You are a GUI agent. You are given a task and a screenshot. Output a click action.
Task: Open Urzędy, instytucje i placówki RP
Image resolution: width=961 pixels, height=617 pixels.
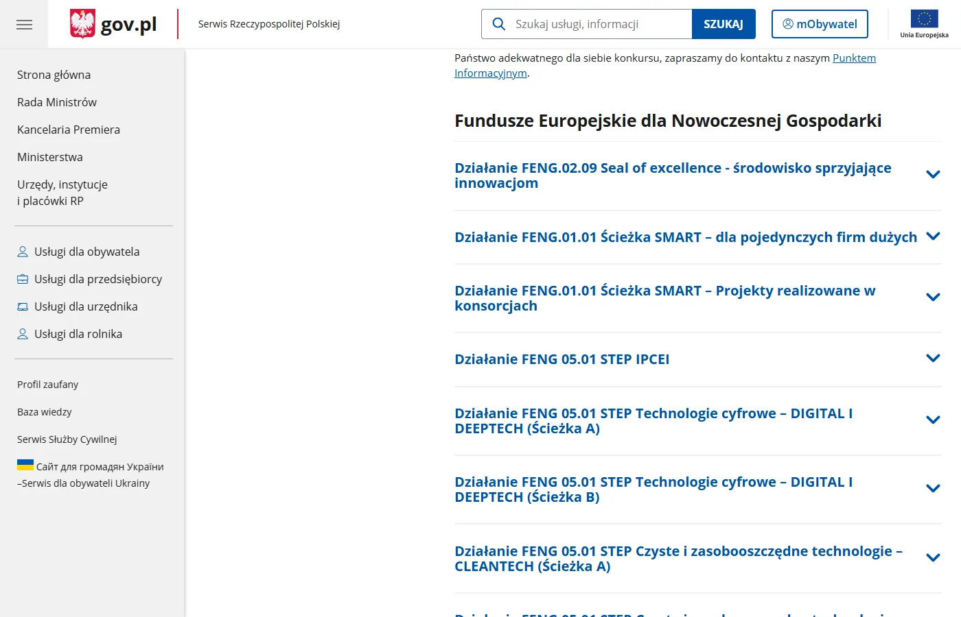pos(62,193)
